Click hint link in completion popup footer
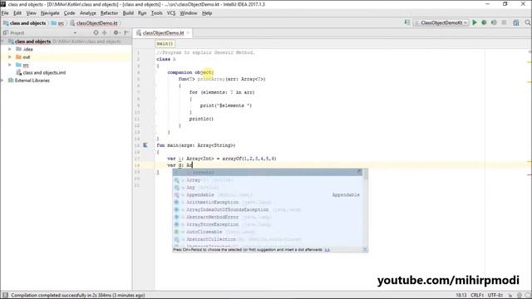This screenshot has width=532, height=299. (327, 250)
